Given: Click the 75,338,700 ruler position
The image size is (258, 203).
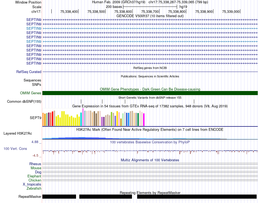Looking at the screenshot, I should (x=150, y=11).
